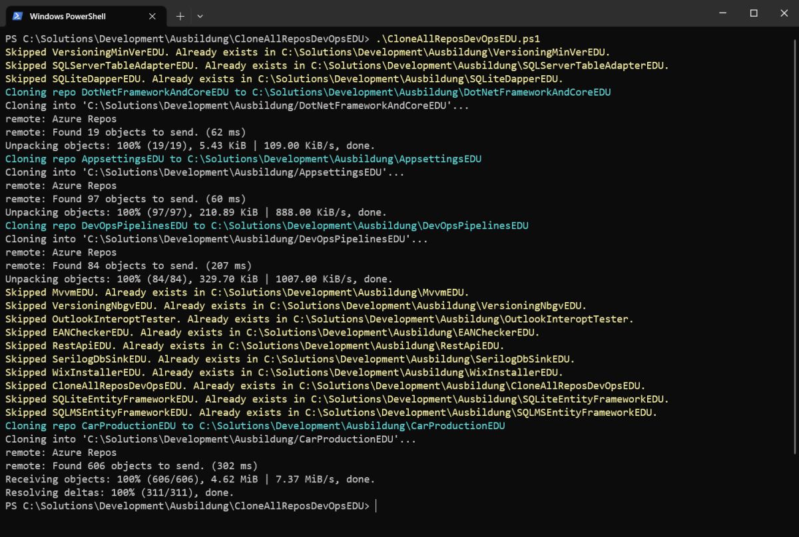
Task: Click the PowerShell icon on the tab
Action: [18, 16]
